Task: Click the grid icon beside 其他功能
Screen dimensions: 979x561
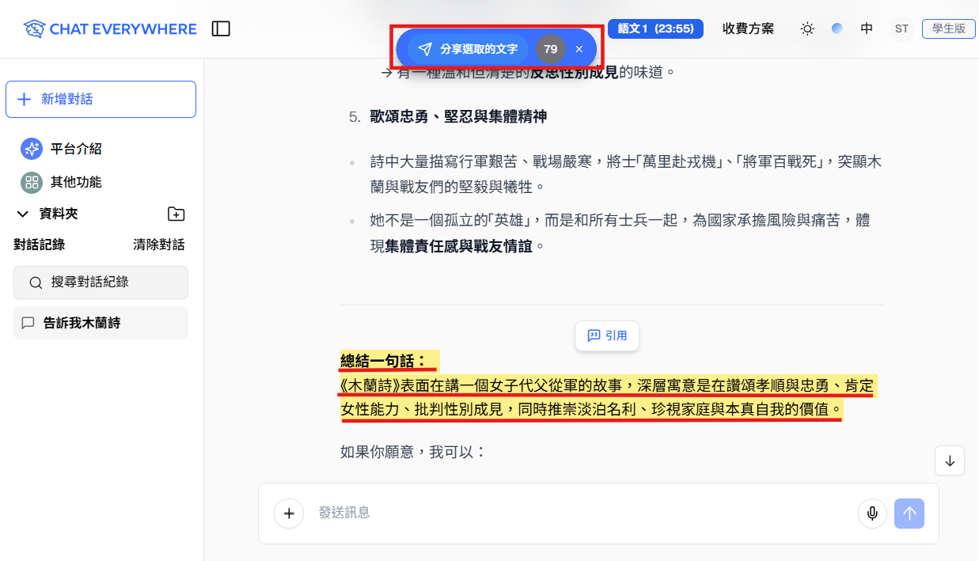Action: coord(32,182)
